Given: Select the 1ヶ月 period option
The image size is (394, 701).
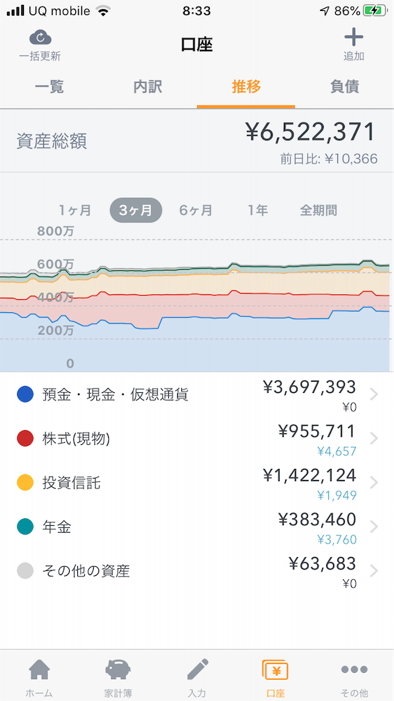Looking at the screenshot, I should [x=75, y=210].
